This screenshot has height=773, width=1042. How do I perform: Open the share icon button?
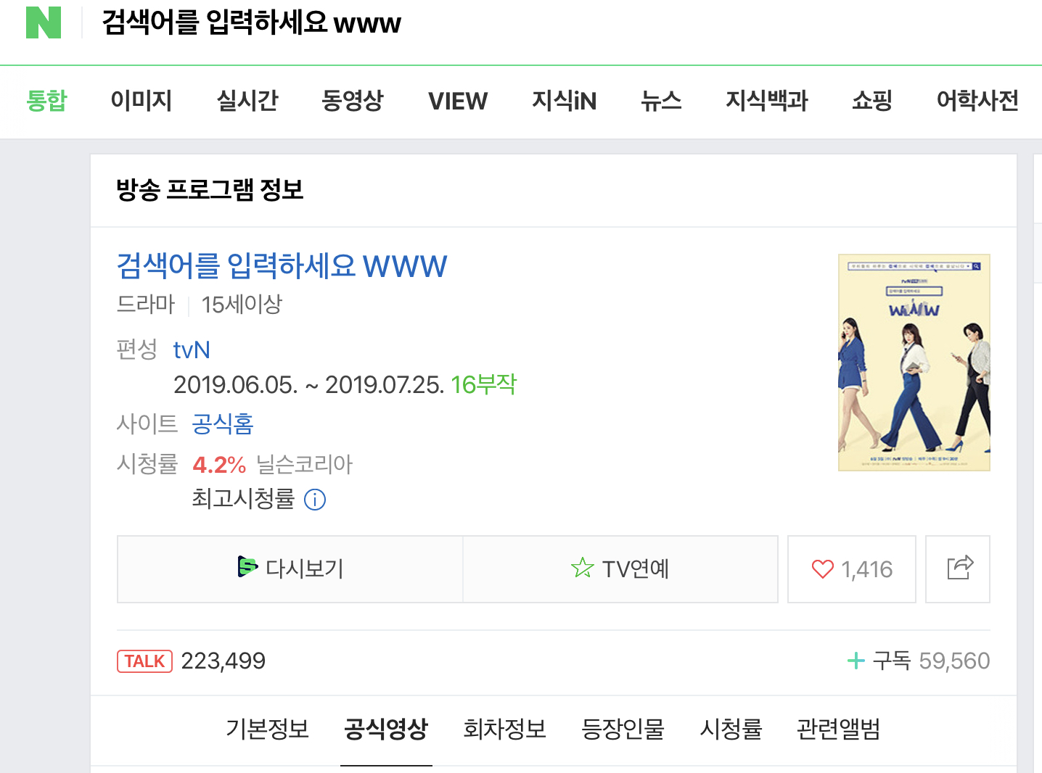958,569
